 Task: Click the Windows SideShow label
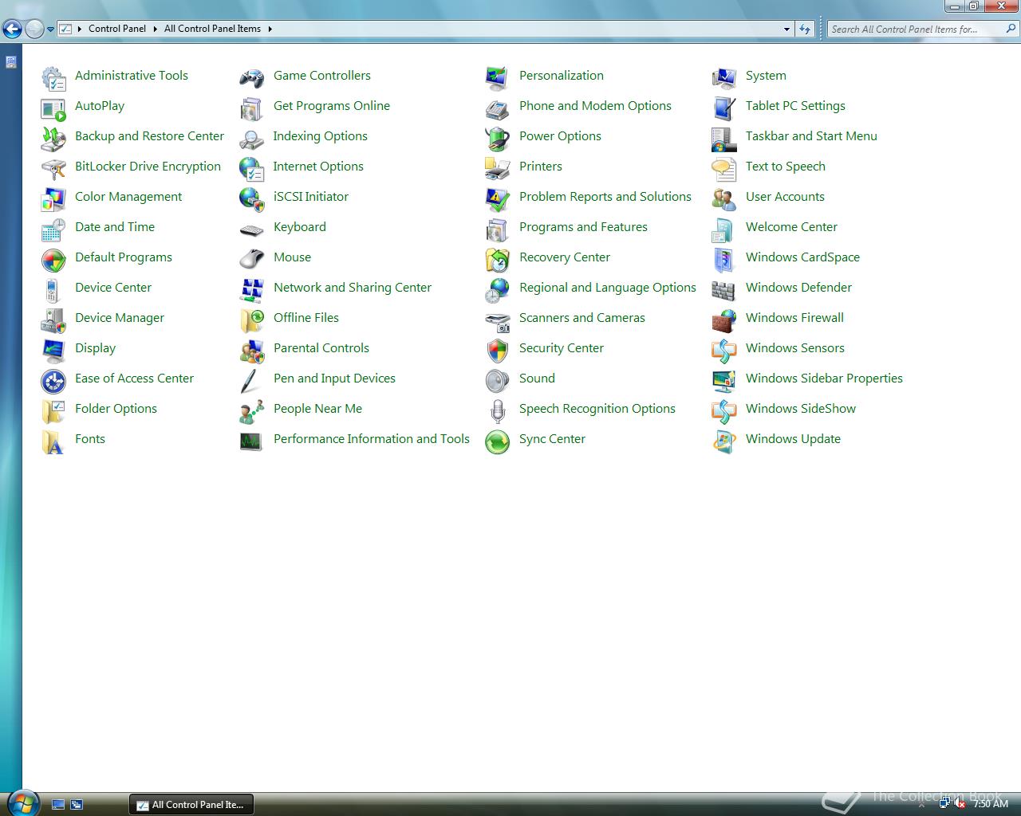pyautogui.click(x=801, y=409)
